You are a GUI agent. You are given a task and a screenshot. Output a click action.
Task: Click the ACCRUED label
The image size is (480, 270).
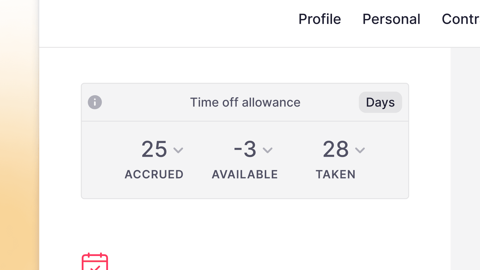coord(154,174)
